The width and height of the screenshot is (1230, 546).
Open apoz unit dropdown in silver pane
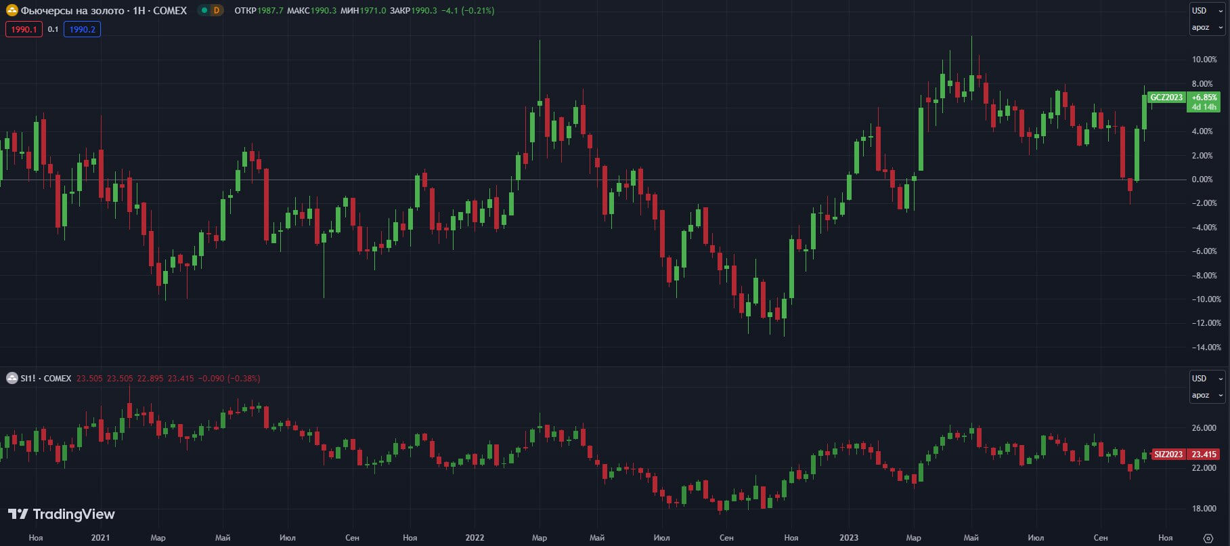coord(1208,396)
